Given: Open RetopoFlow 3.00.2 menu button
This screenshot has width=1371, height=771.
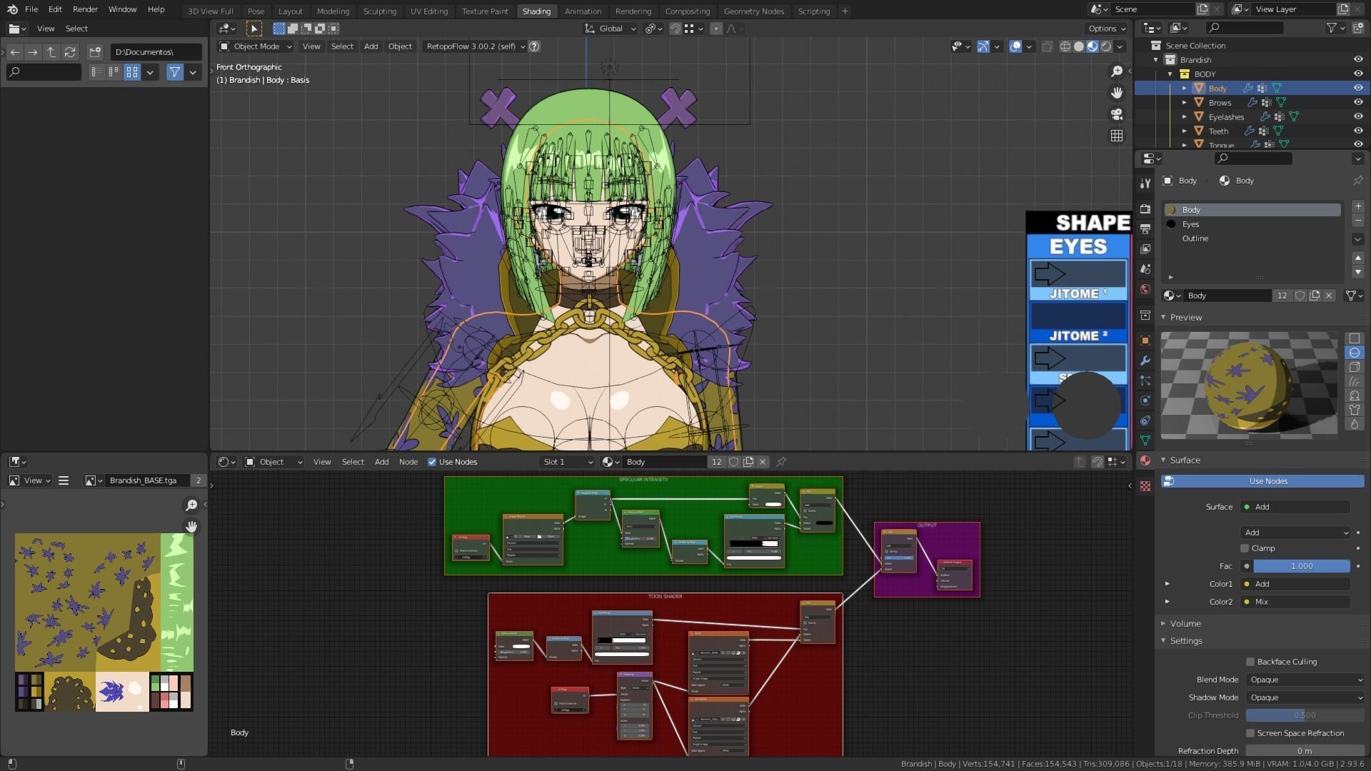Looking at the screenshot, I should tap(474, 46).
